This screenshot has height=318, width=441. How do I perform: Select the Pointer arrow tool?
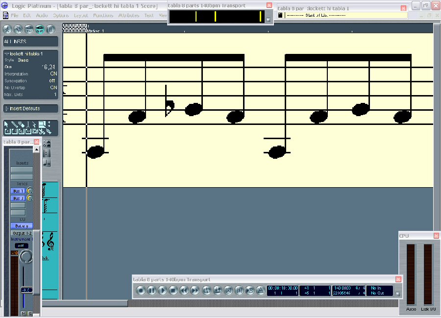(x=7, y=124)
